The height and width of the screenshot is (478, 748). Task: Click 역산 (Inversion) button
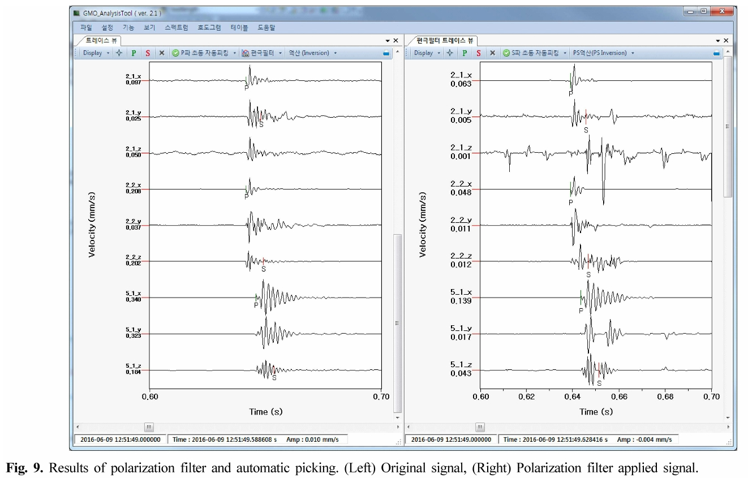coord(308,53)
